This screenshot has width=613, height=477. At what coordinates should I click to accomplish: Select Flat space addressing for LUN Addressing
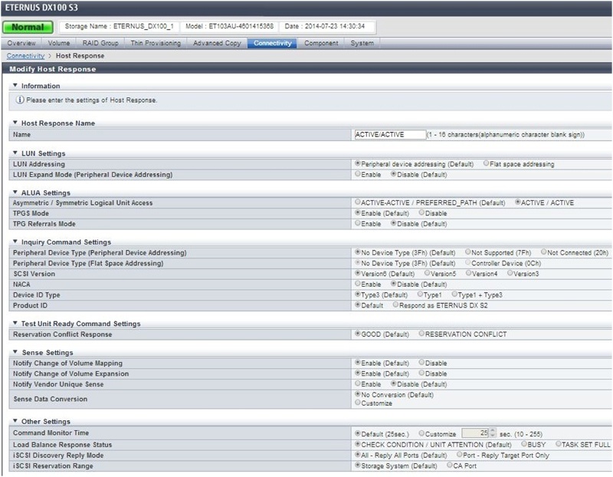[486, 163]
